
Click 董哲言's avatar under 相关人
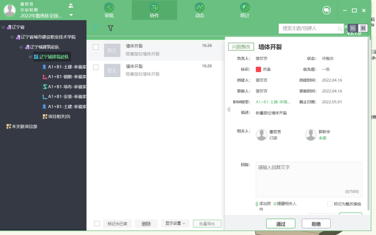pyautogui.click(x=262, y=135)
